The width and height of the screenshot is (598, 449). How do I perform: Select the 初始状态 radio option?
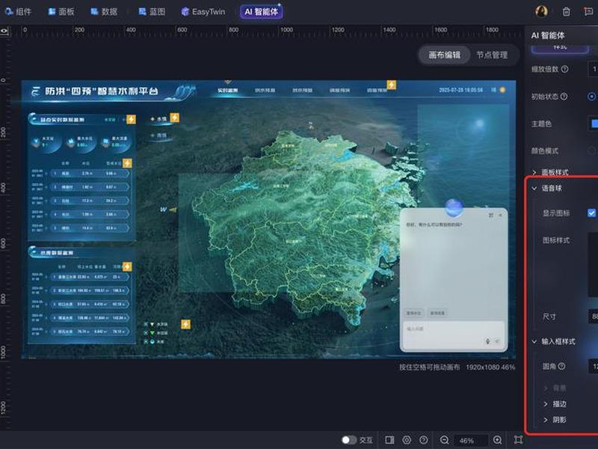591,97
